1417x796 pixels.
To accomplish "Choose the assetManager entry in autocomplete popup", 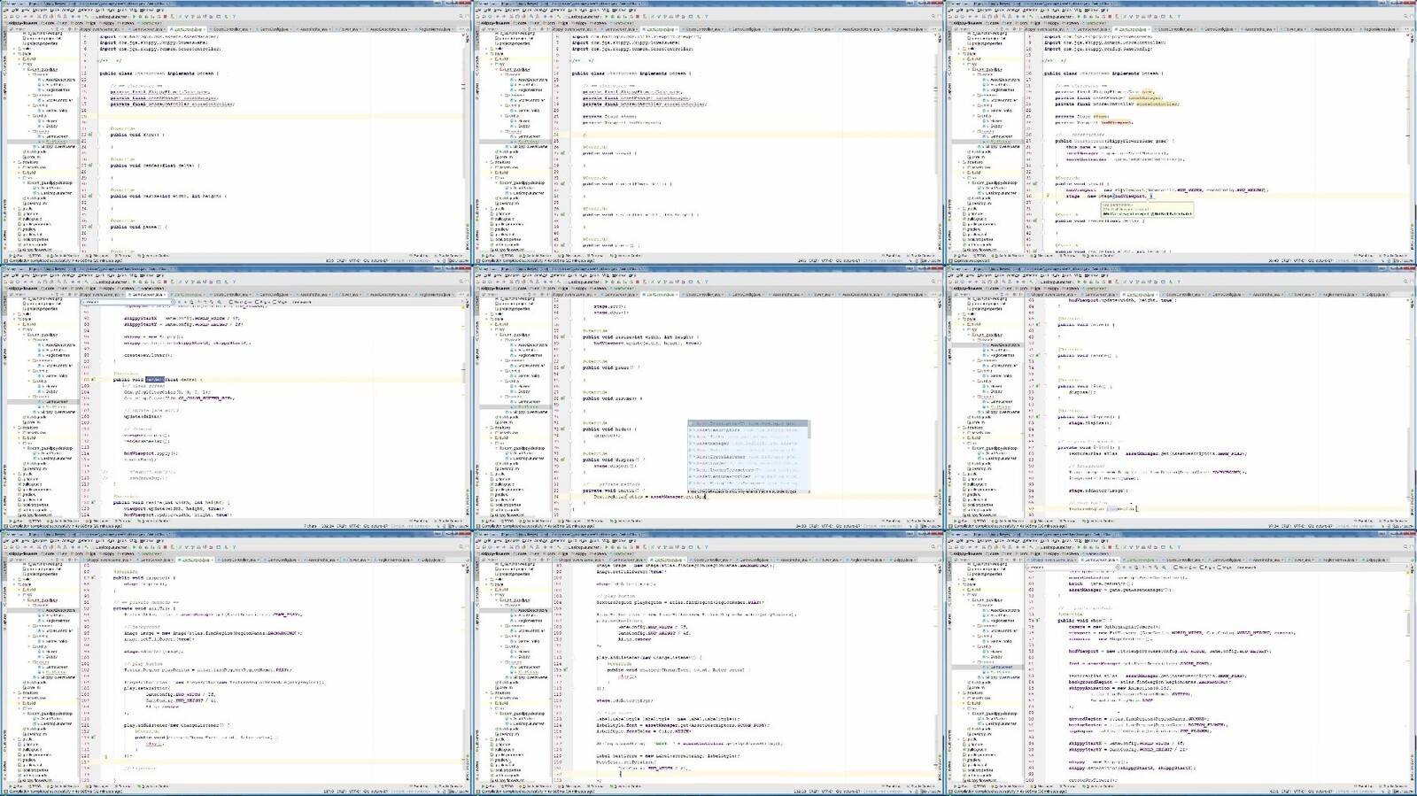I will (747, 444).
